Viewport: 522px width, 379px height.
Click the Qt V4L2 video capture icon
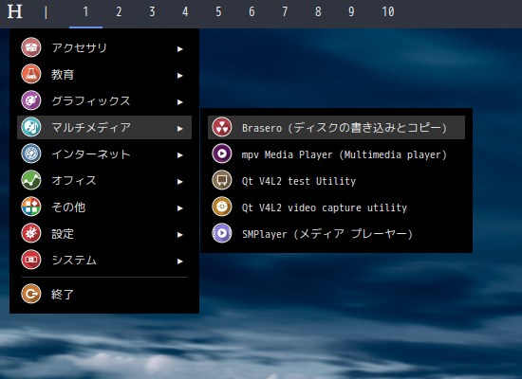[222, 207]
